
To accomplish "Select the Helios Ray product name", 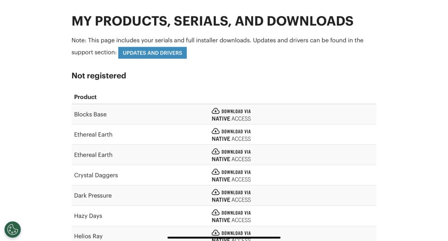I will pos(88,236).
